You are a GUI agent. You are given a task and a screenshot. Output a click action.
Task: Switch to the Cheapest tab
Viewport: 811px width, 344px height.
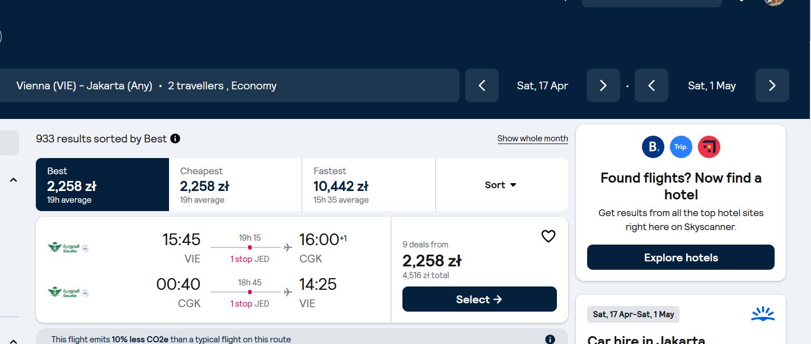point(235,185)
